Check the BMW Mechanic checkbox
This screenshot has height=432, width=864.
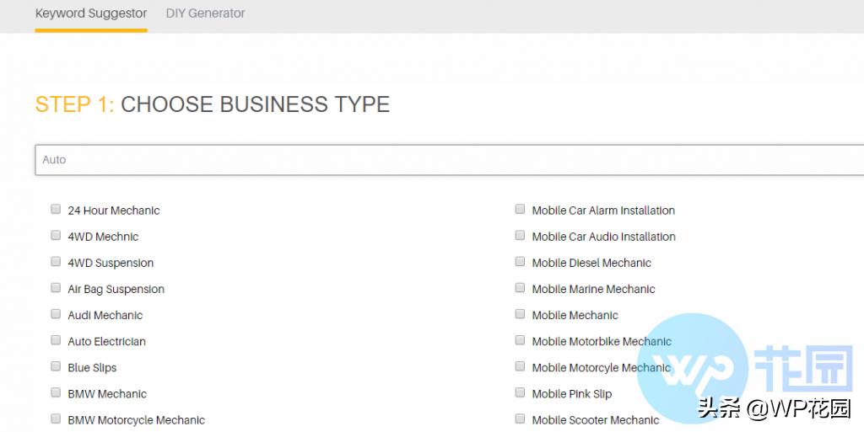point(56,392)
